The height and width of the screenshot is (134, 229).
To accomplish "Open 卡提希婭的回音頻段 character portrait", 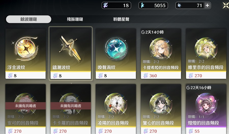I will 161,49.
